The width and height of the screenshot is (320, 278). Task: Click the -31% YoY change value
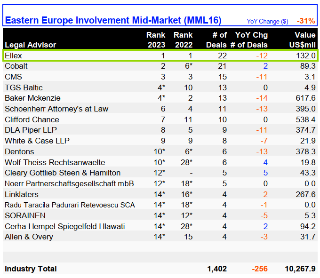306,21
